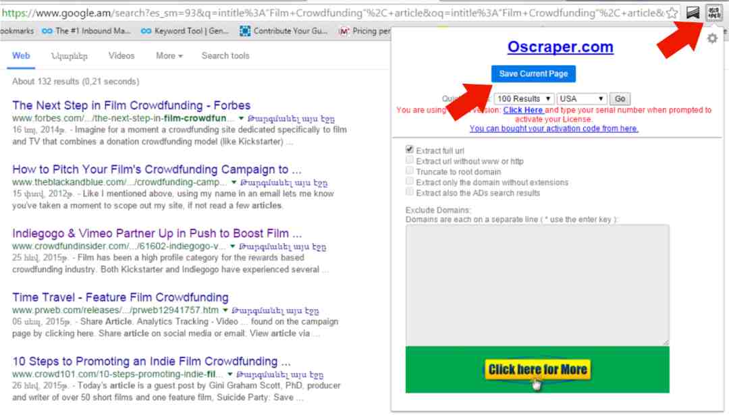Image resolution: width=729 pixels, height=415 pixels.
Task: Open the 'Oscraper.com' title link
Action: pos(560,47)
